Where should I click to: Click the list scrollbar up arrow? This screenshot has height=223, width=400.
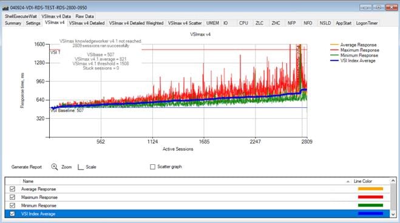pyautogui.click(x=393, y=181)
